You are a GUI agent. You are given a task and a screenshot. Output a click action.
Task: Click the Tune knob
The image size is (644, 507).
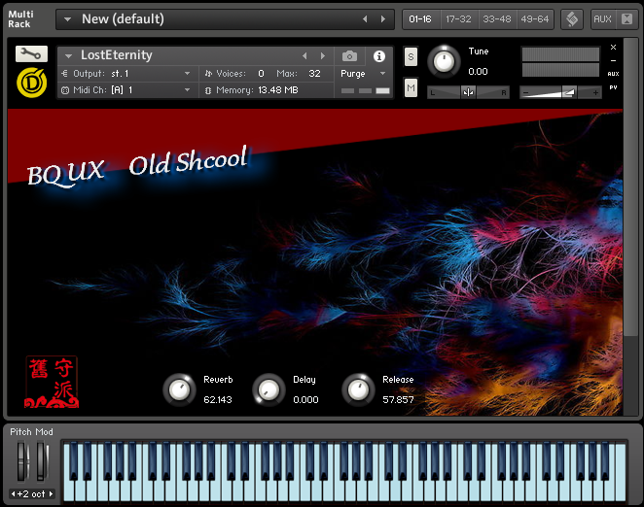444,61
